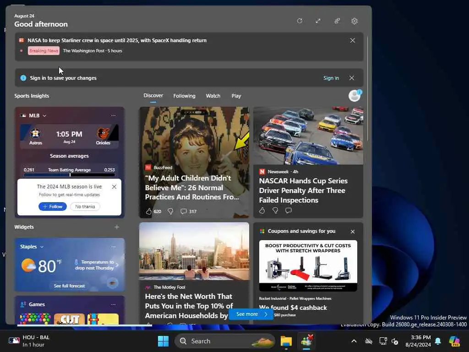Open the widgets app taskbar icon
The height and width of the screenshot is (352, 469).
click(x=307, y=341)
